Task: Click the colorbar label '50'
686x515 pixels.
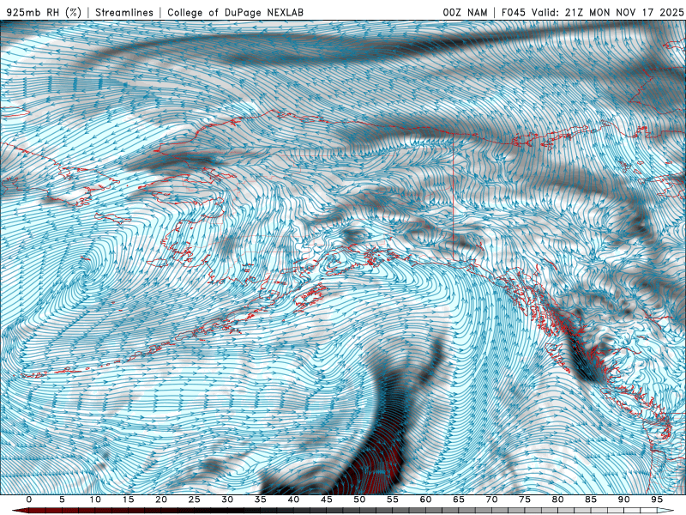Action: click(x=359, y=500)
